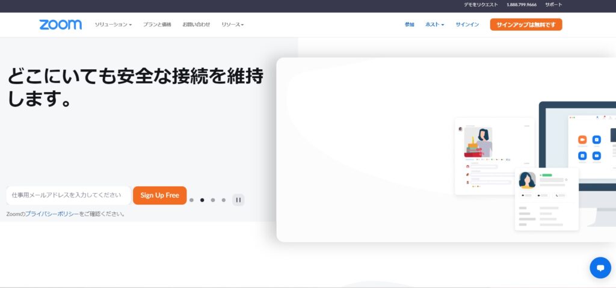Go to プランと価格 in the nav bar
The width and height of the screenshot is (616, 288).
click(x=157, y=25)
